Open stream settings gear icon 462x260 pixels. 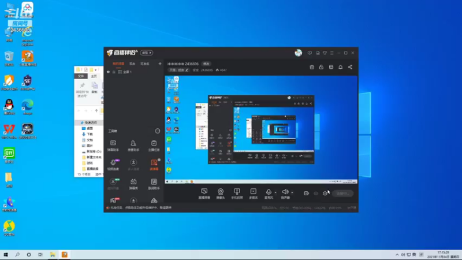(x=325, y=194)
